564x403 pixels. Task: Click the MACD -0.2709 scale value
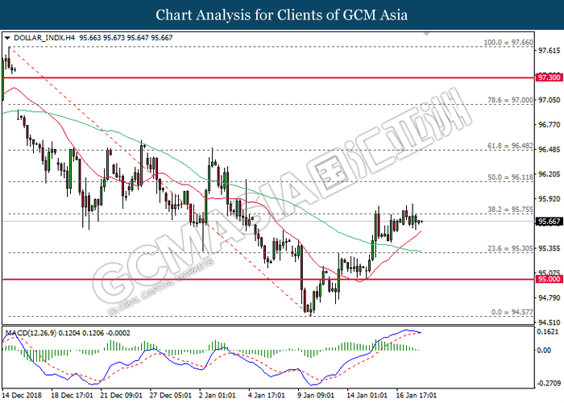pyautogui.click(x=549, y=384)
